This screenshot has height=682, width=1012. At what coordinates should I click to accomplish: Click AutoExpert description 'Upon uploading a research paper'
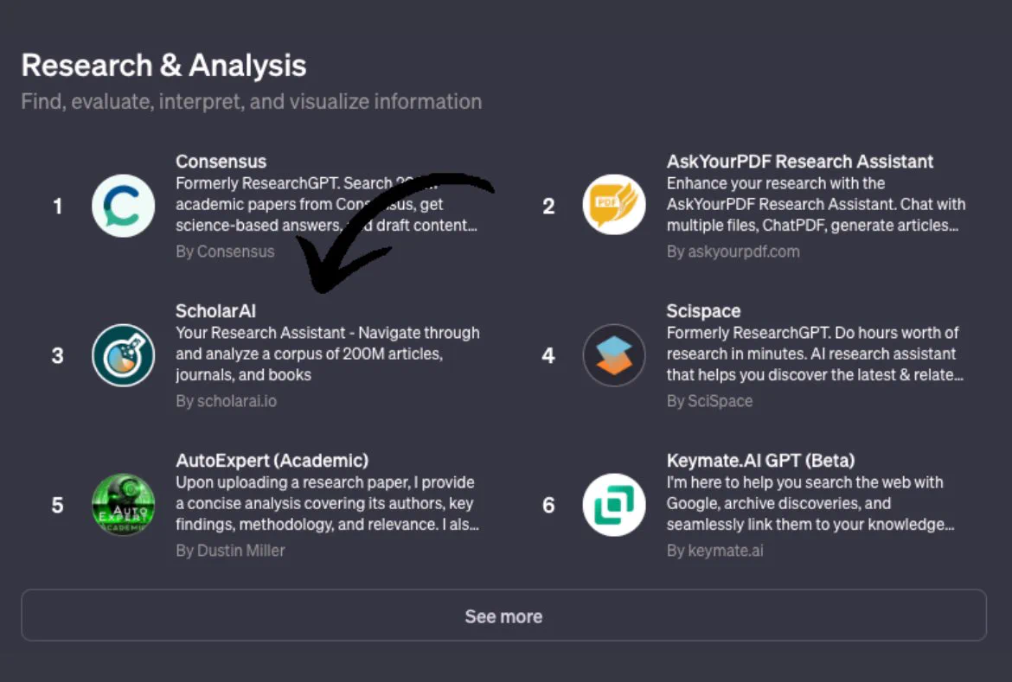pyautogui.click(x=327, y=503)
